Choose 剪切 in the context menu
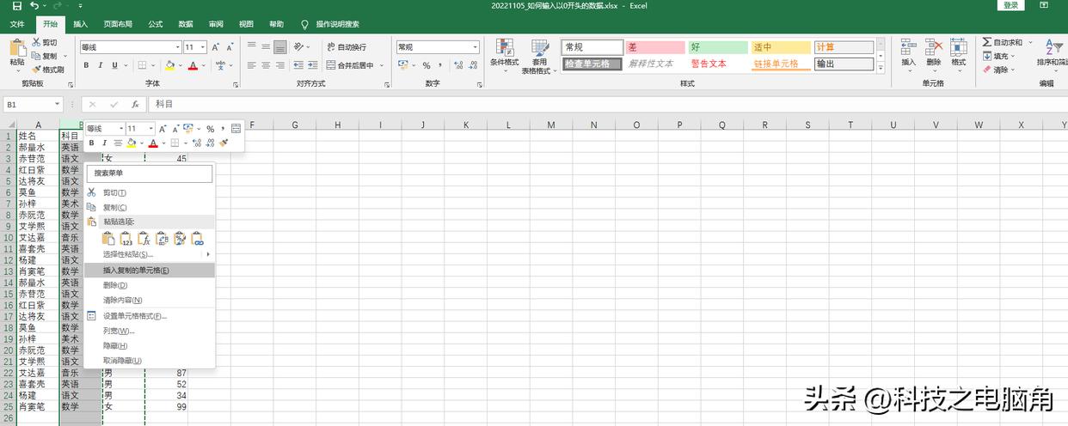The image size is (1068, 426). [150, 192]
